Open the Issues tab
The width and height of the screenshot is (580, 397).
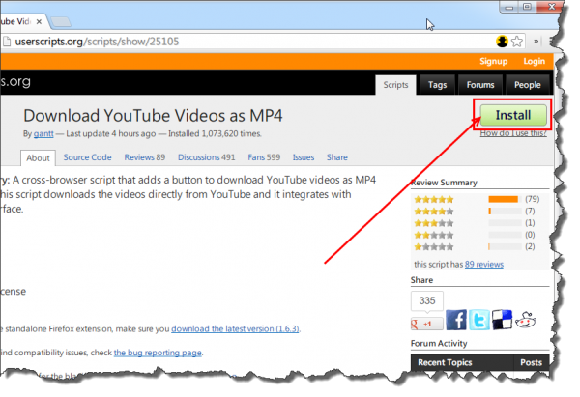(x=304, y=157)
